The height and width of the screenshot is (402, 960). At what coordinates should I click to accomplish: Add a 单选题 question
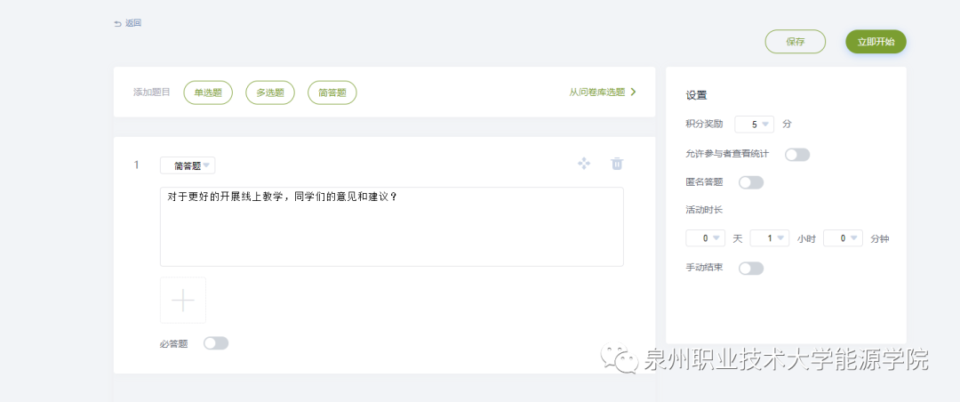pos(208,92)
